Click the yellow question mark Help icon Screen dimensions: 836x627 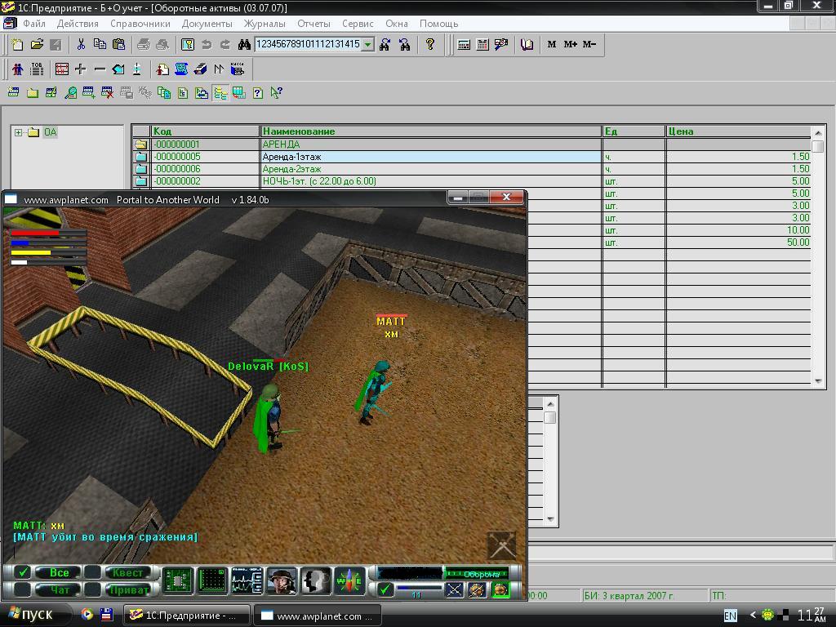coord(429,44)
